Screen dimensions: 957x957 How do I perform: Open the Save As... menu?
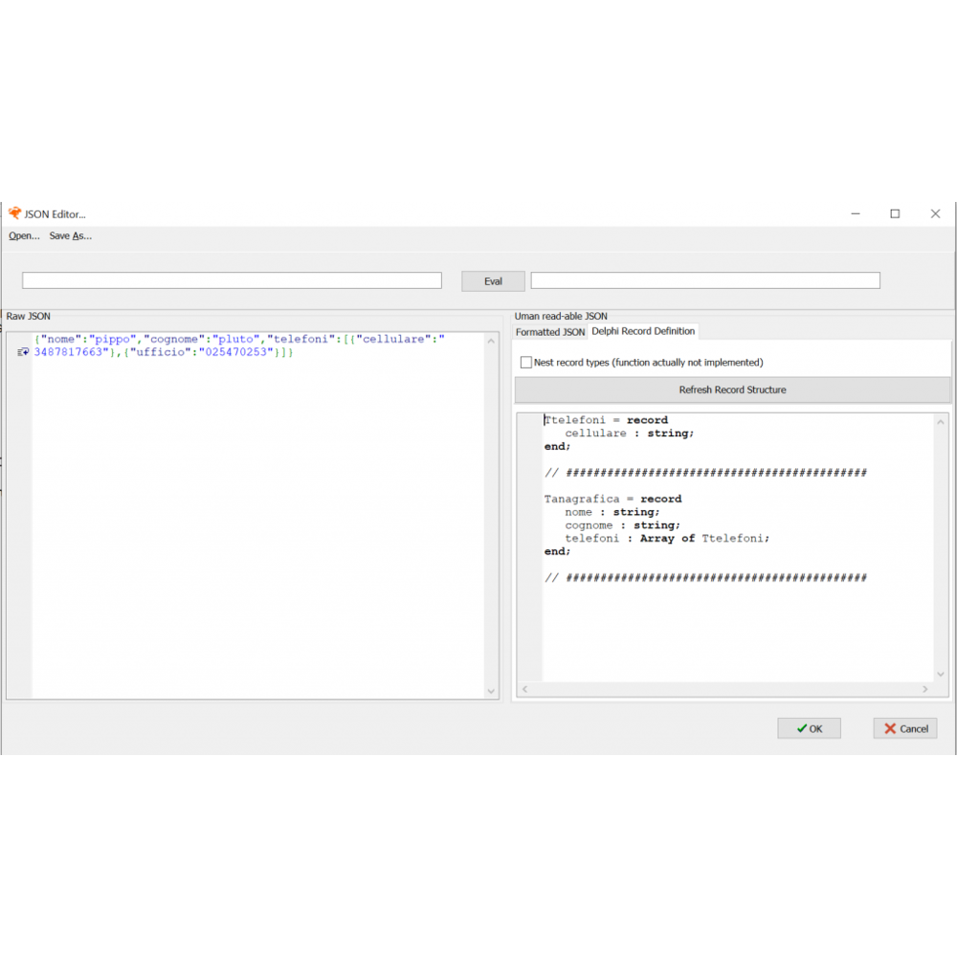70,235
